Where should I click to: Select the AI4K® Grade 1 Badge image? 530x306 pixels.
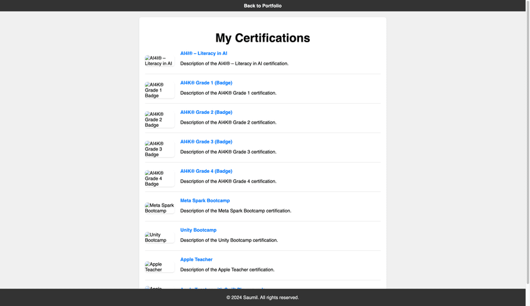click(x=159, y=90)
